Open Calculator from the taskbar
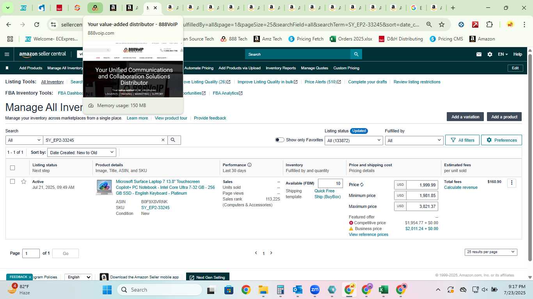The image size is (533, 299). (280, 290)
